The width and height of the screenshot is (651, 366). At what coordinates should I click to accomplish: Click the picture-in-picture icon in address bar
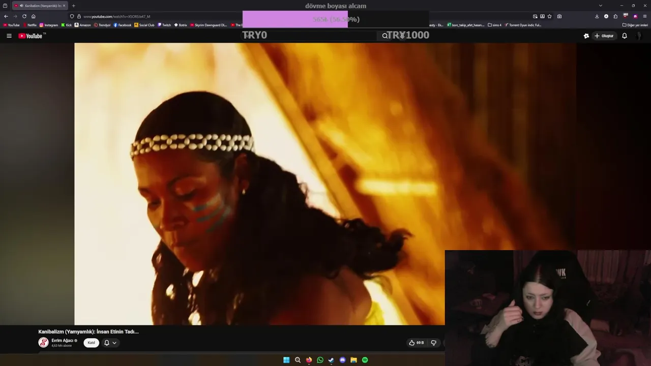(x=535, y=16)
